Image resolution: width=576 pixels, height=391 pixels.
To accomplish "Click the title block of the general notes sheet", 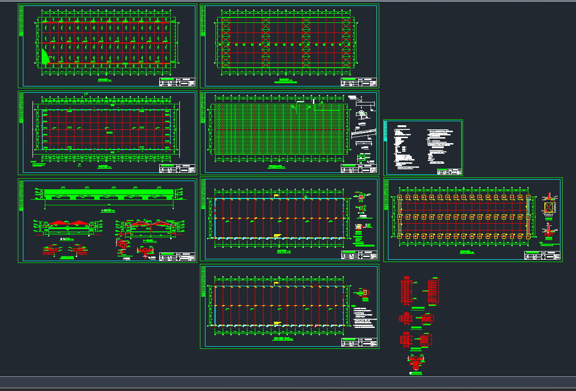I will click(449, 171).
